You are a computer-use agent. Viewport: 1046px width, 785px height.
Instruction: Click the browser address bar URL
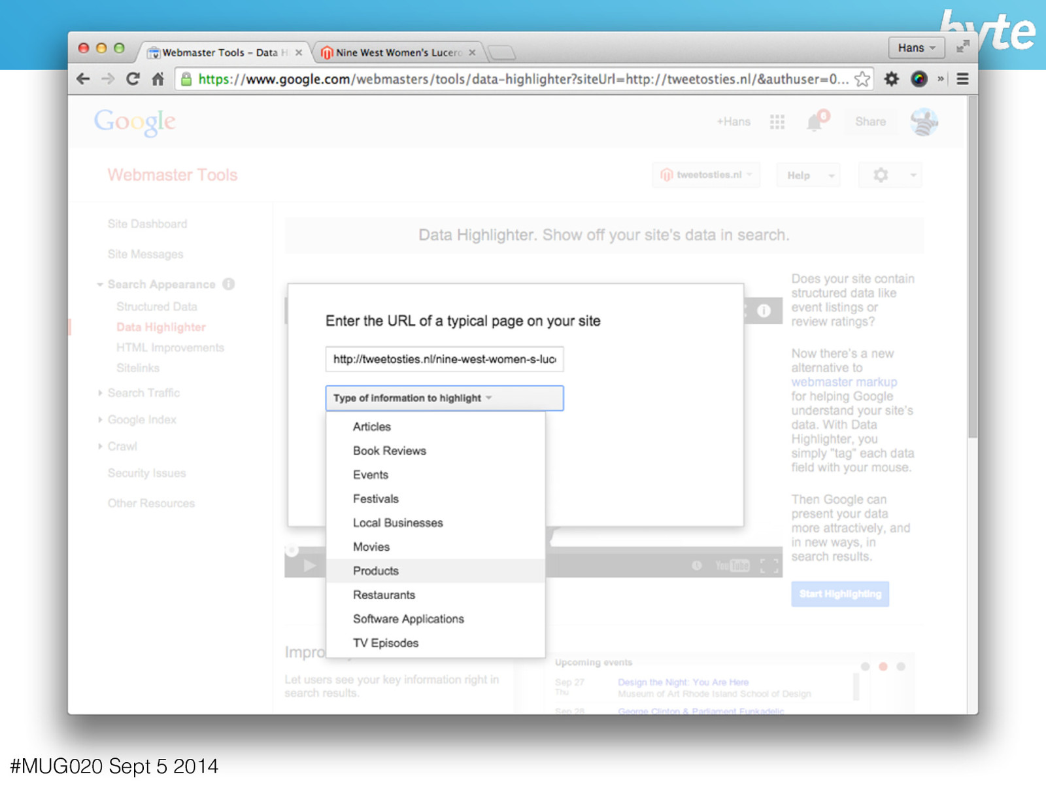(523, 79)
